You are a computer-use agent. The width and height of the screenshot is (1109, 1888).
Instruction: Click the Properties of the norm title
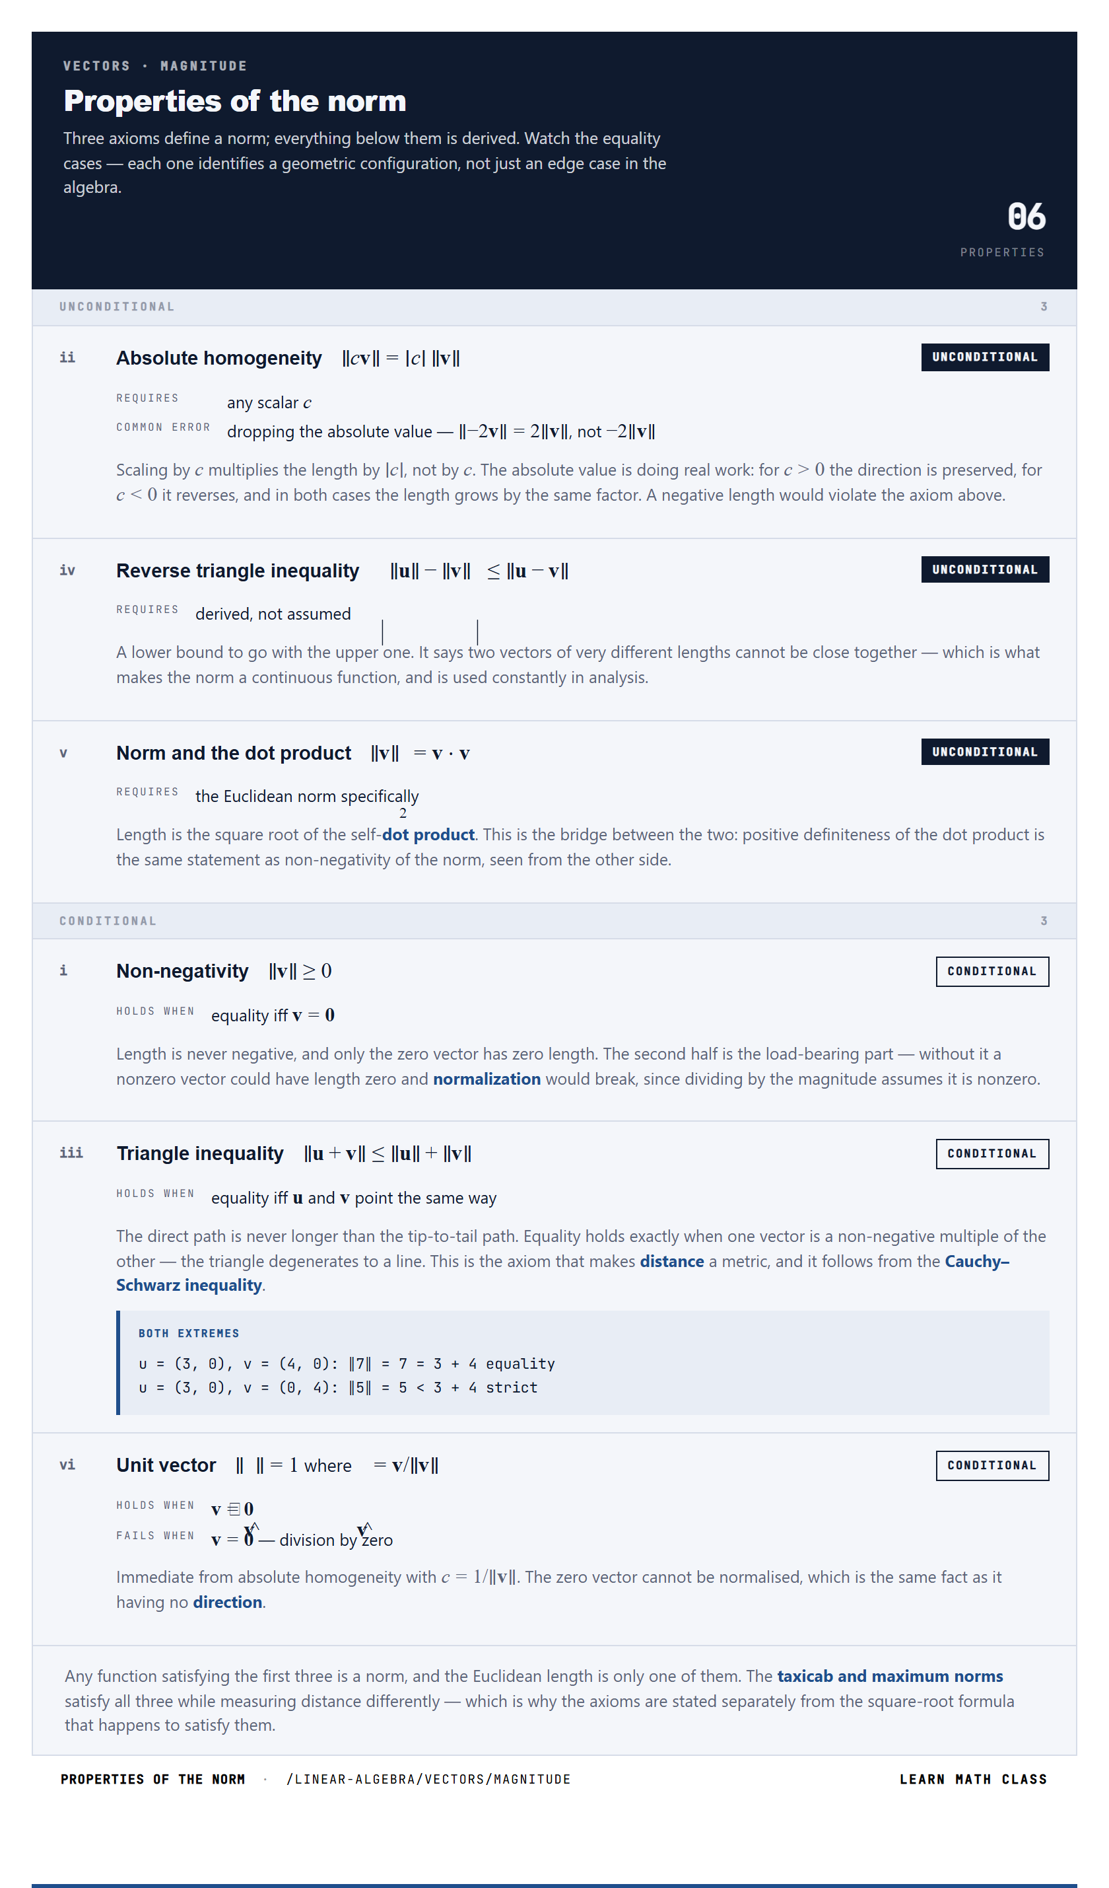click(234, 100)
